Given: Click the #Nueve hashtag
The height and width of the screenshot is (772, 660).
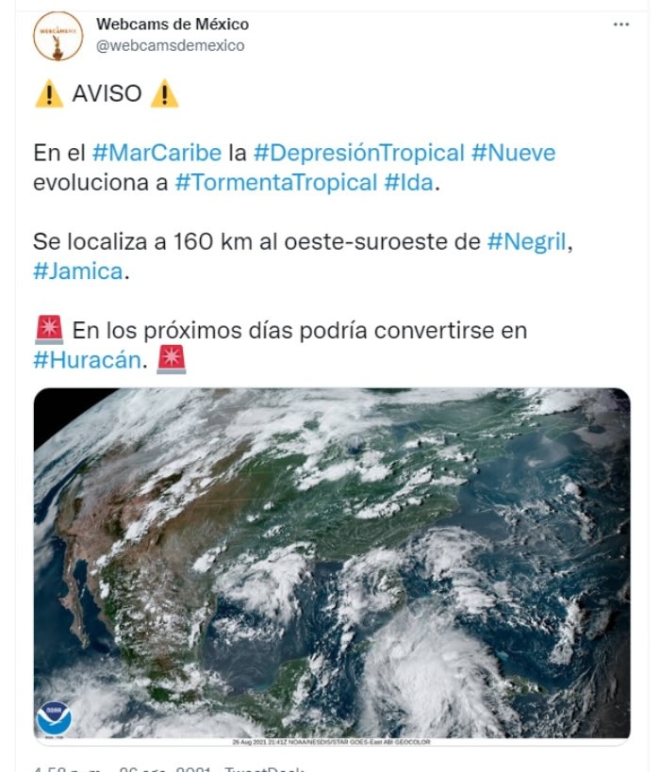Looking at the screenshot, I should coord(514,153).
